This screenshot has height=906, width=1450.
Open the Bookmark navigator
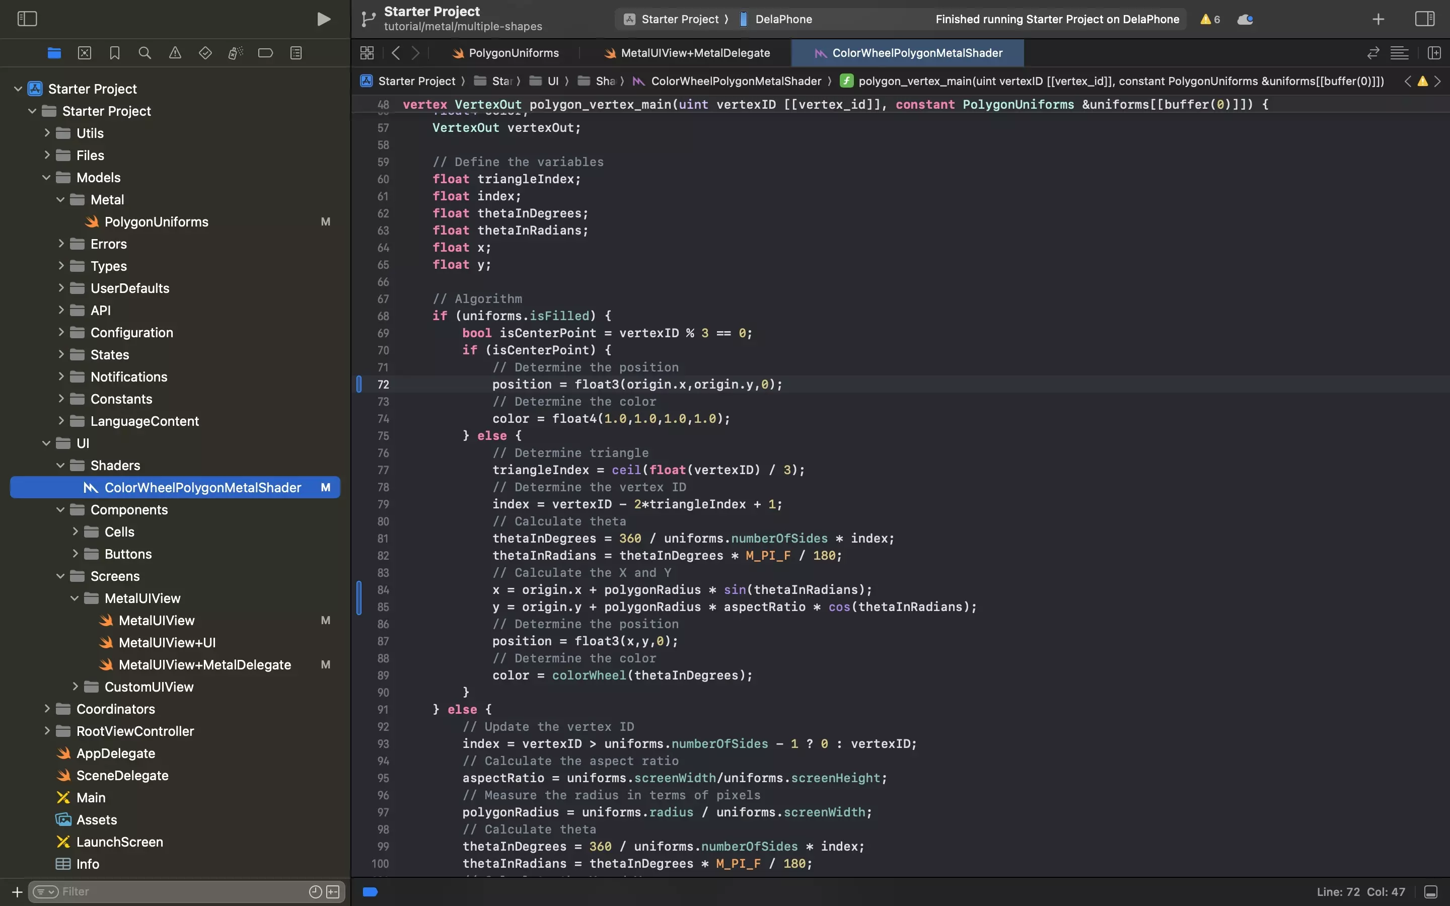(114, 53)
